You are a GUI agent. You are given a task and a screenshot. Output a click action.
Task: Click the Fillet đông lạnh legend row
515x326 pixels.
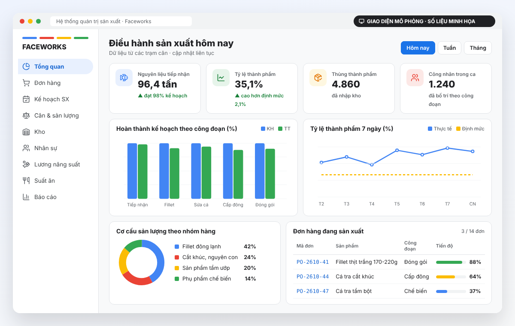(215, 247)
